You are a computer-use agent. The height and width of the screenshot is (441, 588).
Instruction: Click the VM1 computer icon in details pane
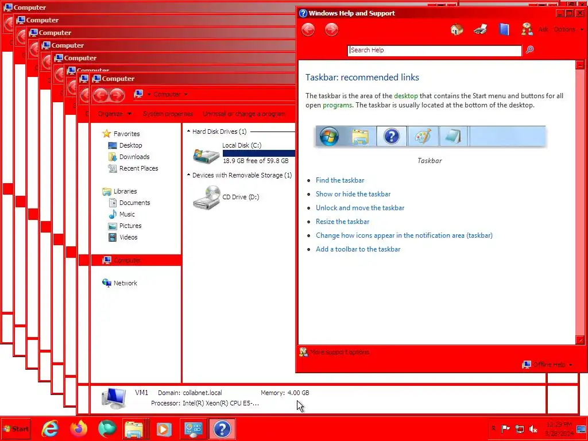(114, 399)
